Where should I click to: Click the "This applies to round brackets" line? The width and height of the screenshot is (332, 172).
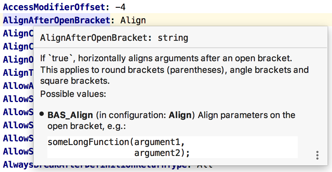coord(174,70)
